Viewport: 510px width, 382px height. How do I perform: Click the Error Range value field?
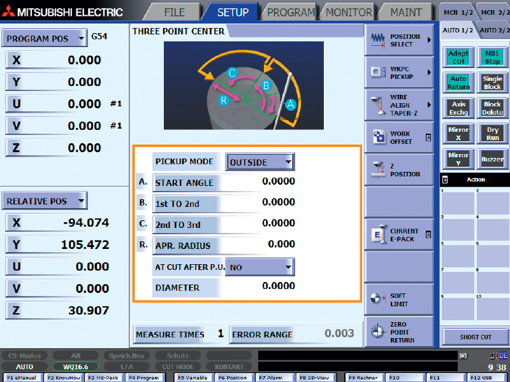pyautogui.click(x=325, y=334)
